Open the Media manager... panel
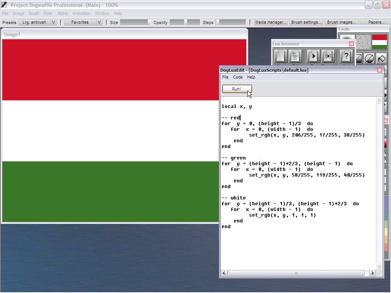 pos(271,22)
